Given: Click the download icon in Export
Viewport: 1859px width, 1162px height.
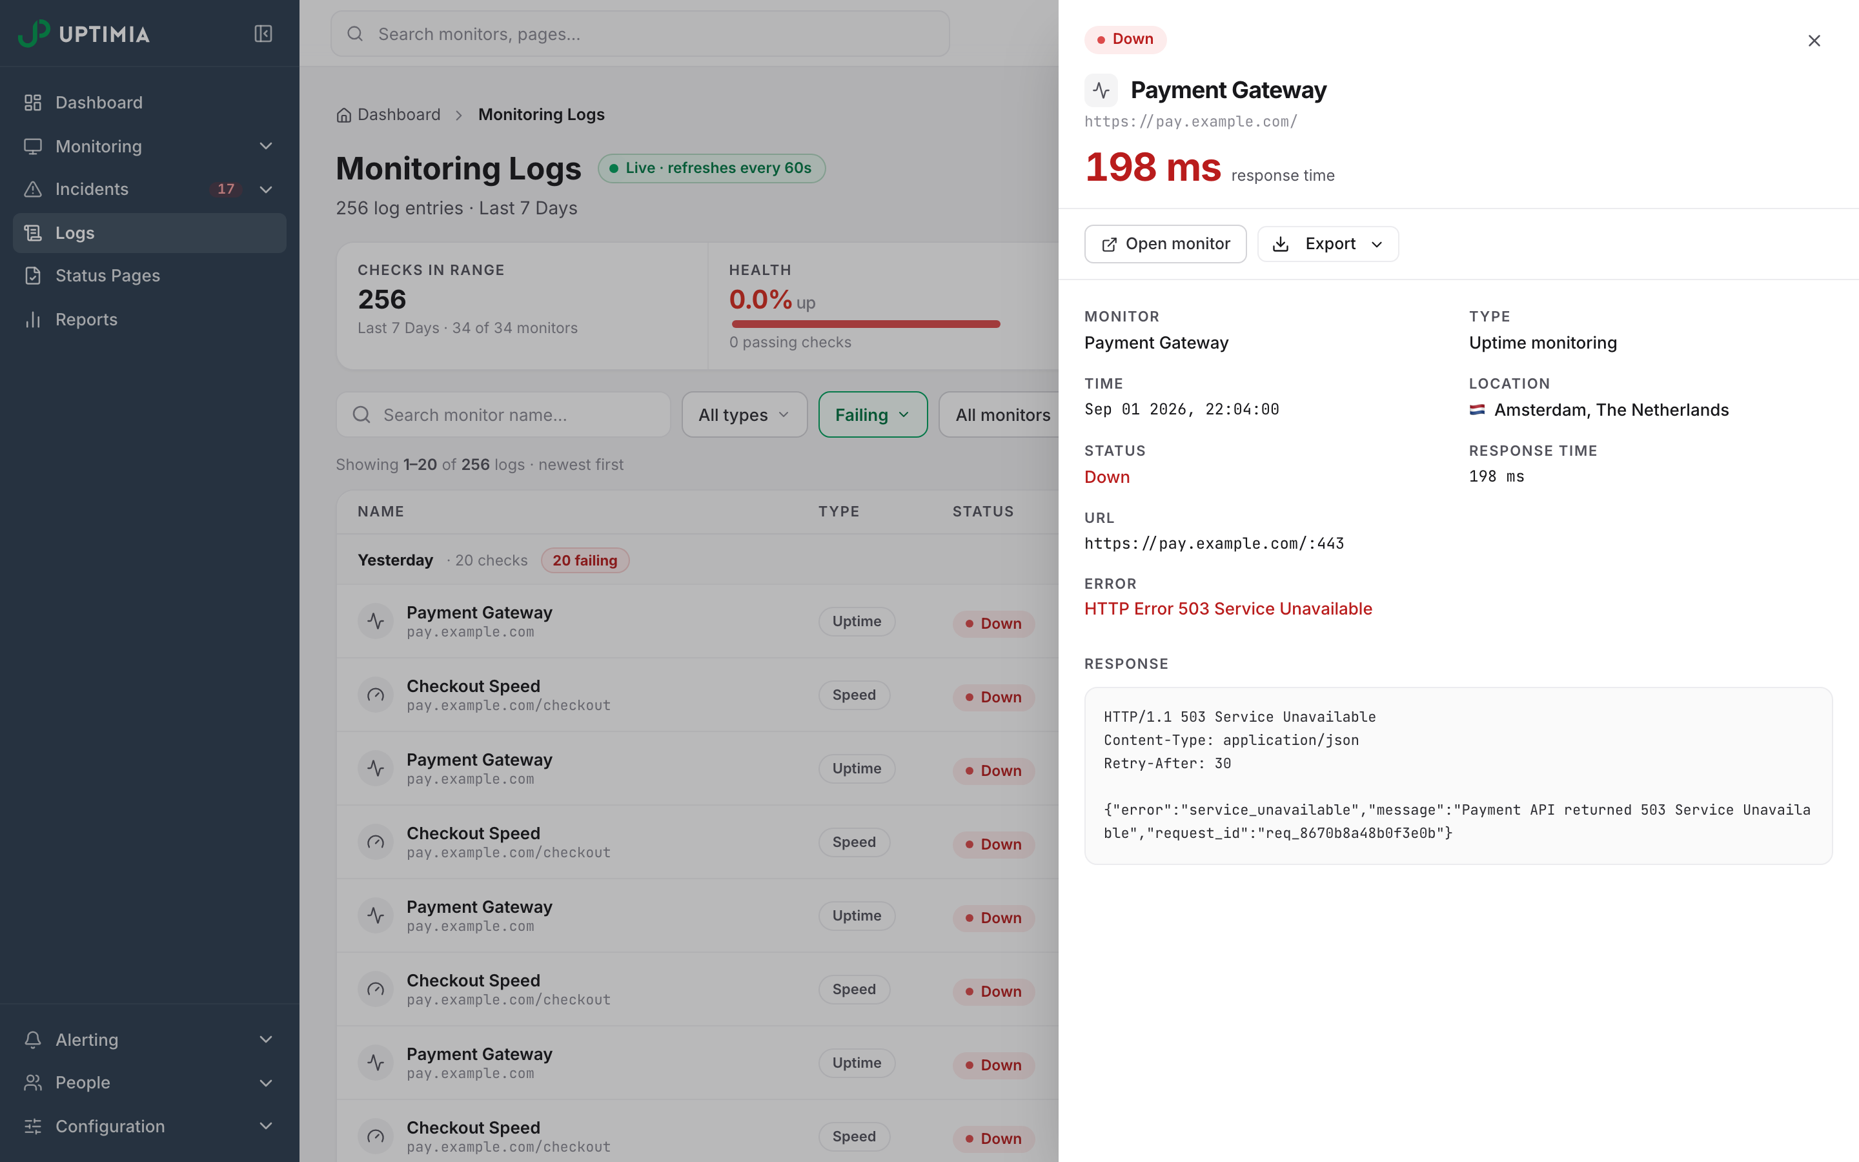Looking at the screenshot, I should click(x=1281, y=245).
